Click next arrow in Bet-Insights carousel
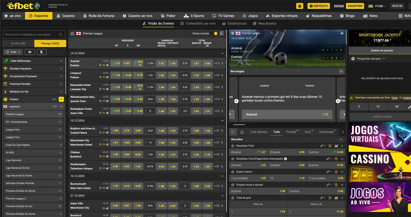 click(x=338, y=101)
